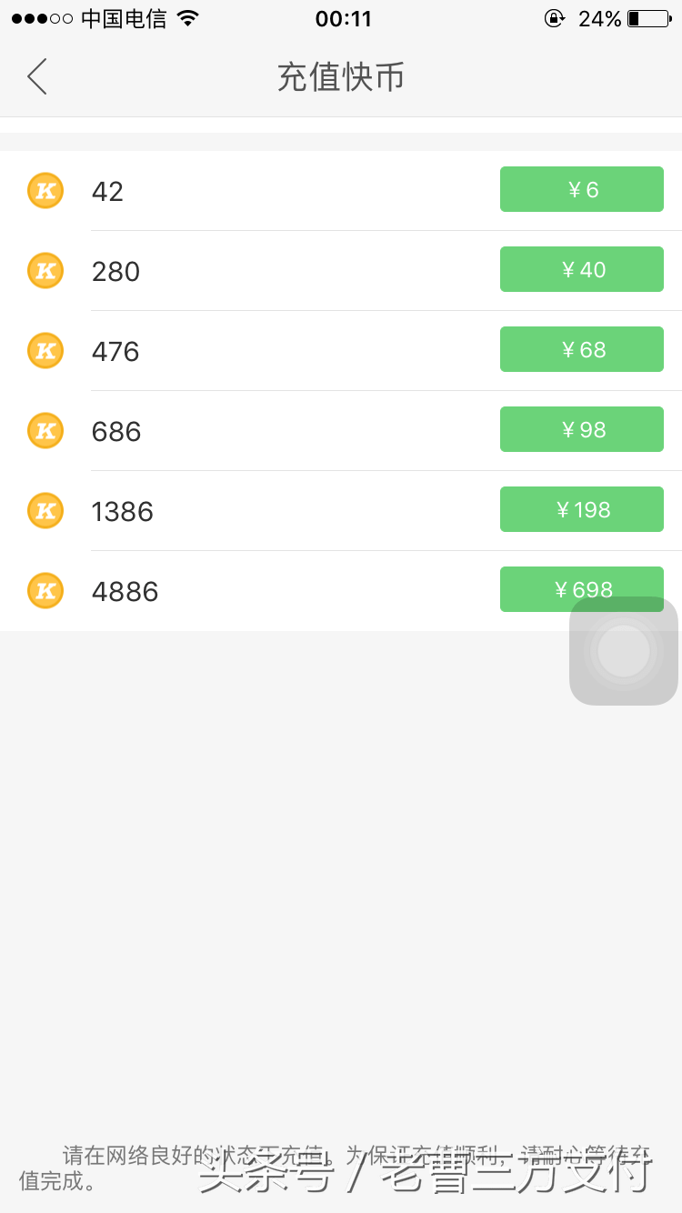Tap the coin icon beside 42
The height and width of the screenshot is (1213, 682).
(x=45, y=191)
